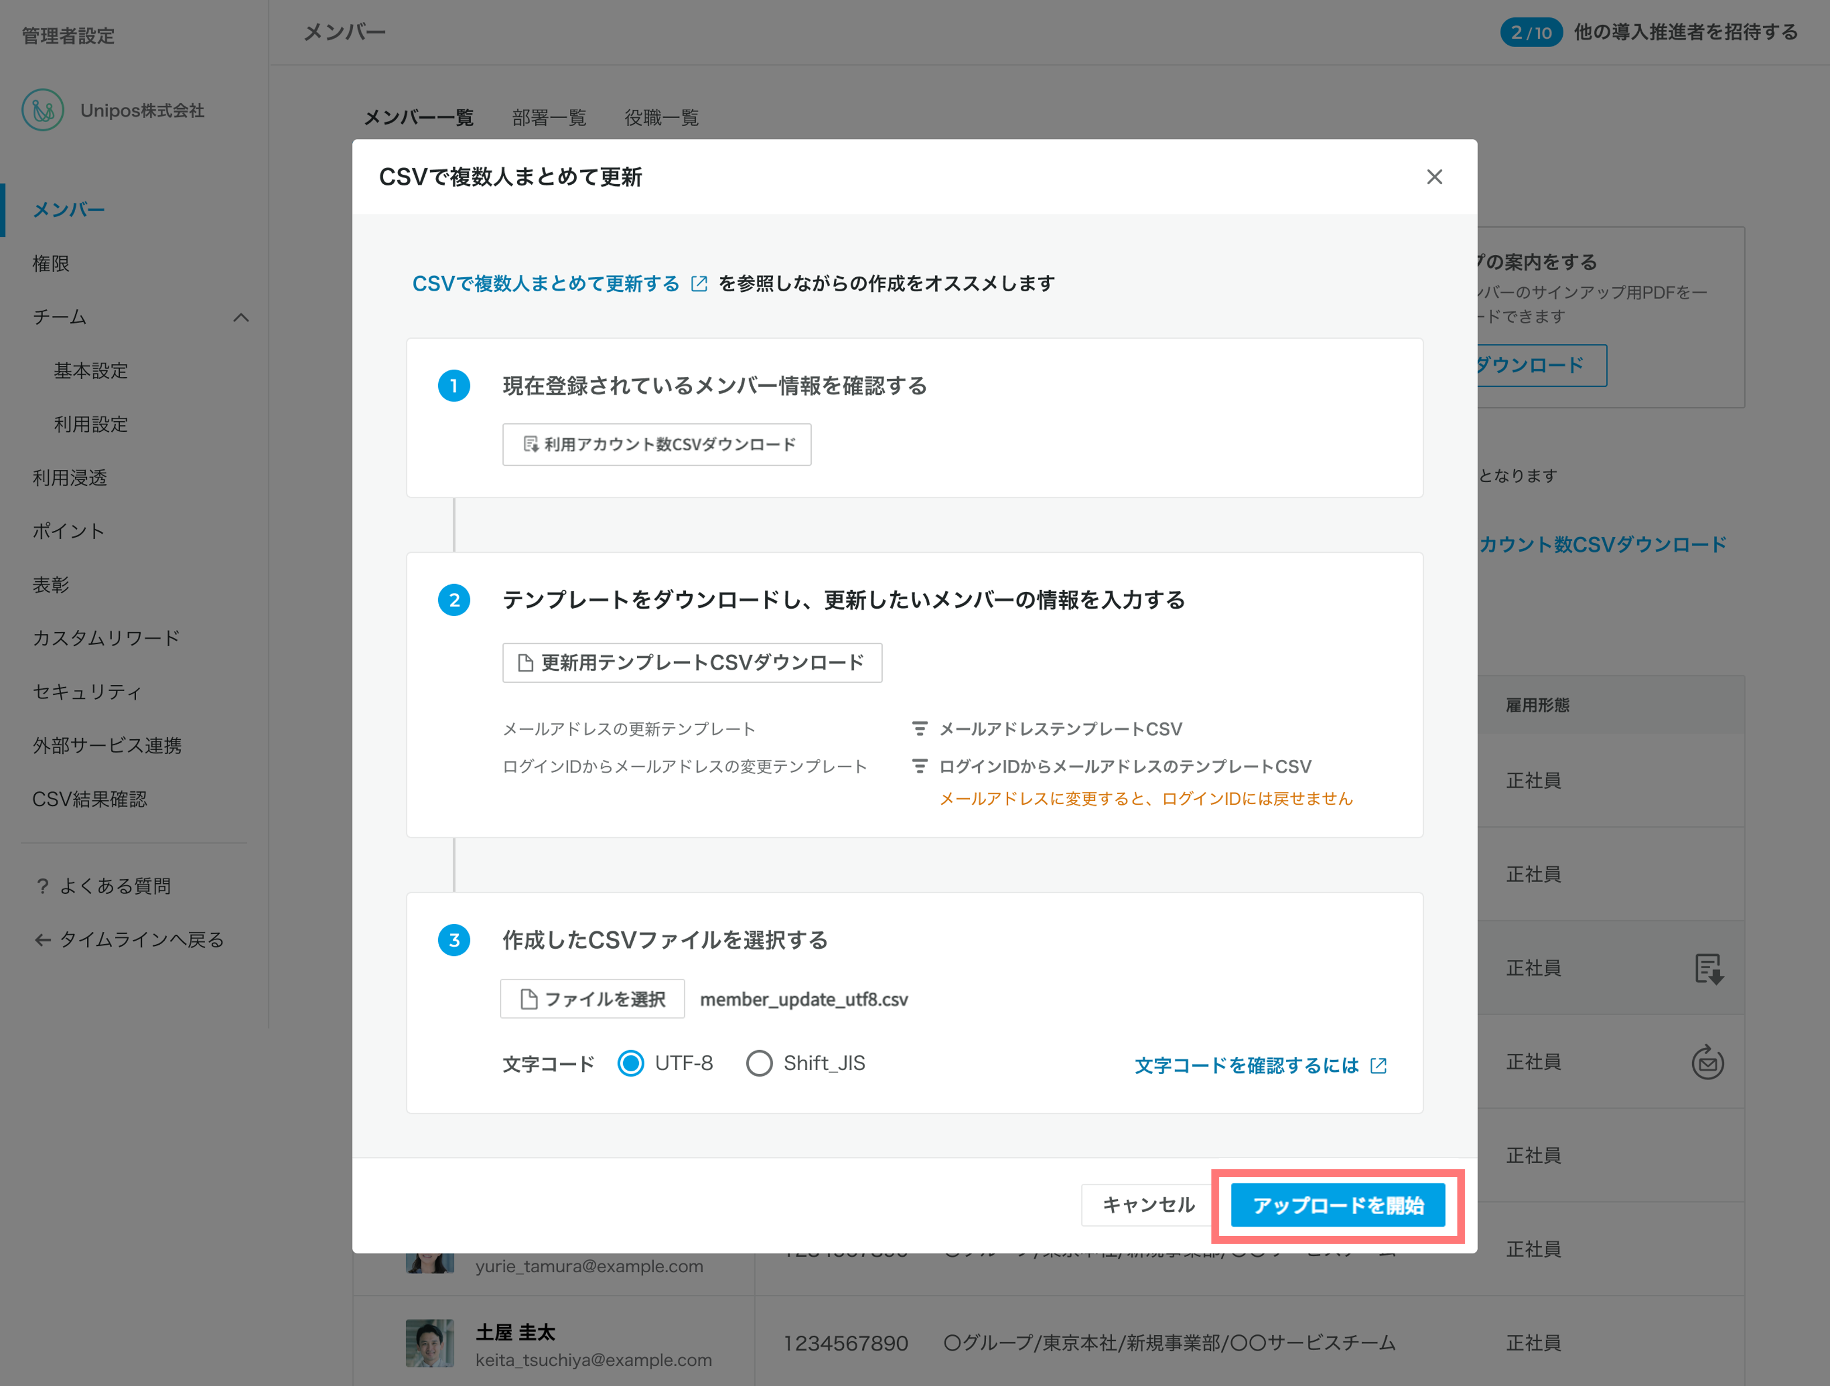
Task: Switch to the 役職一覧 tab
Action: [661, 118]
